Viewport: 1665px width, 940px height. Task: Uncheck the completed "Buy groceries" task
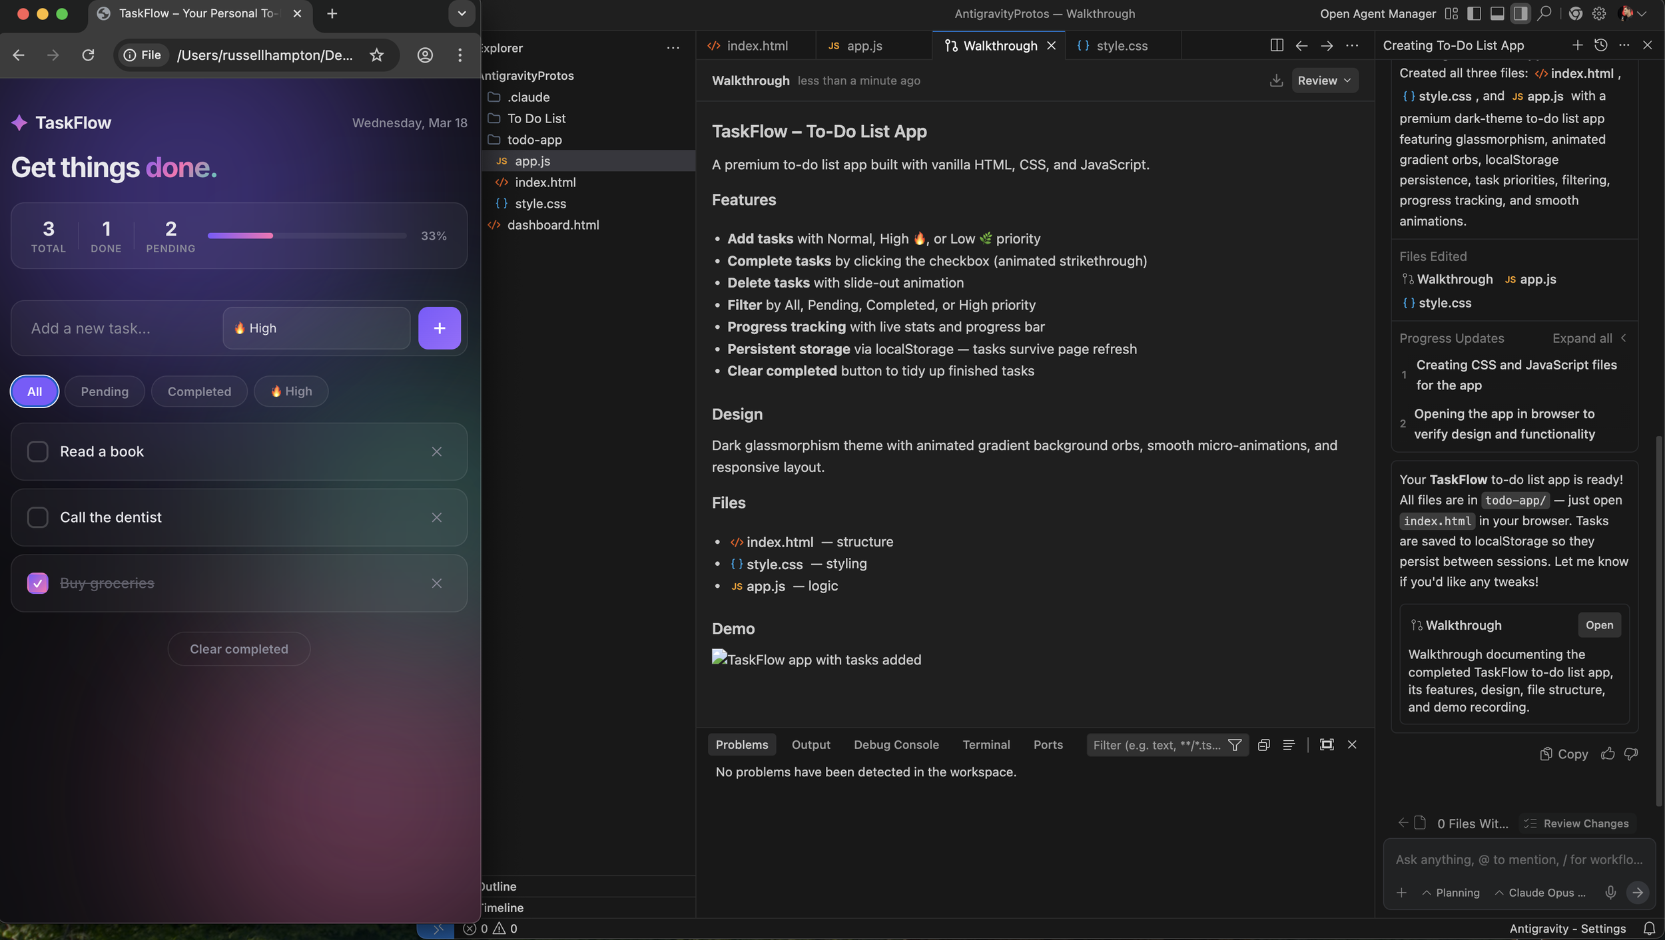coord(38,583)
